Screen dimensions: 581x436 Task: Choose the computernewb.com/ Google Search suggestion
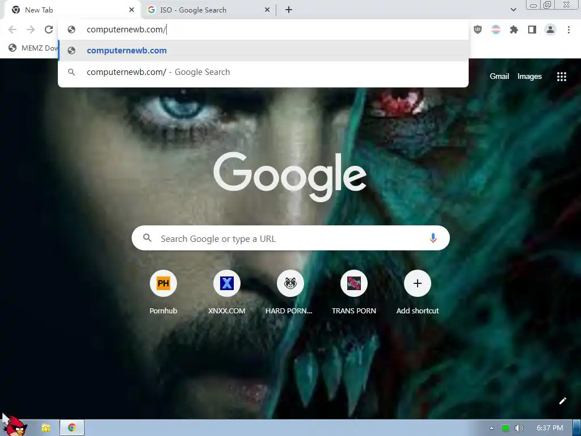pyautogui.click(x=263, y=72)
